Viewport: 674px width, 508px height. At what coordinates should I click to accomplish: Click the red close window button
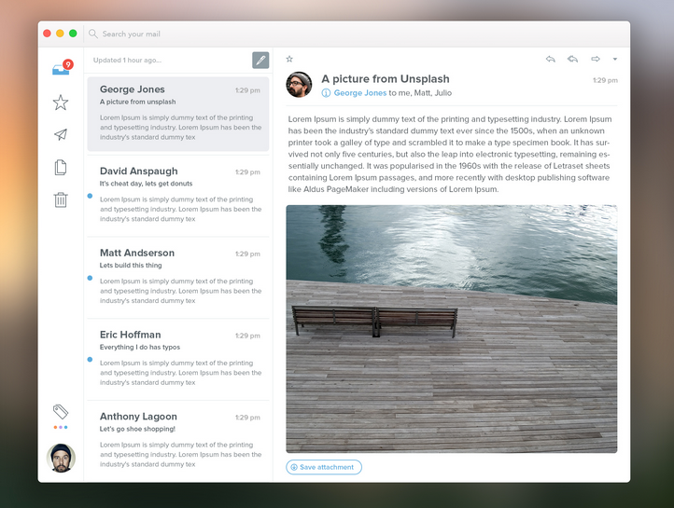pyautogui.click(x=48, y=34)
